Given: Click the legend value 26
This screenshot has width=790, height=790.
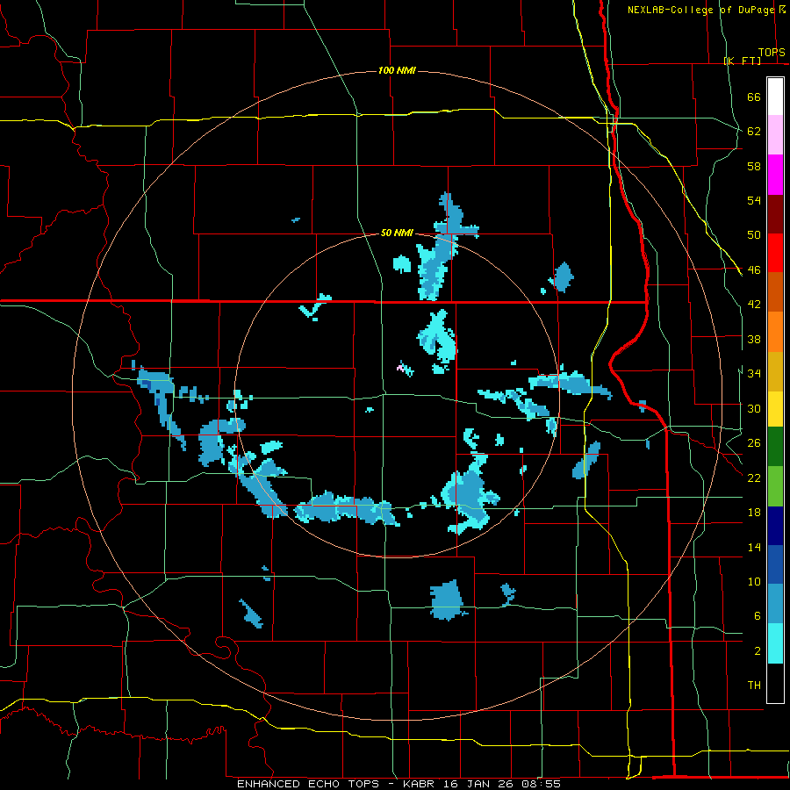Looking at the screenshot, I should 754,443.
